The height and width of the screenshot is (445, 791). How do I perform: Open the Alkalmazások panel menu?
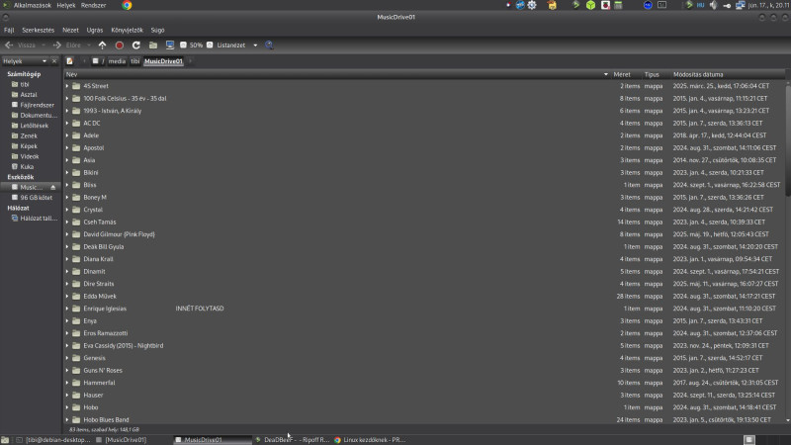(33, 5)
